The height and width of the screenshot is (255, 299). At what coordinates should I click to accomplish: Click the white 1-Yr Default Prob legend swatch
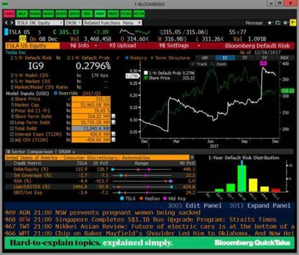[146, 73]
